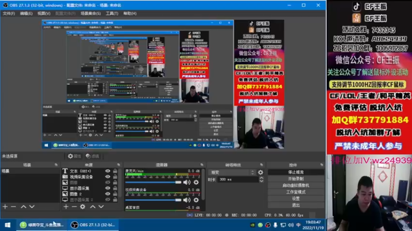Show the hidden 显示器采集 2 source
Image resolution: width=412 pixels, height=231 pixels.
click(x=108, y=200)
